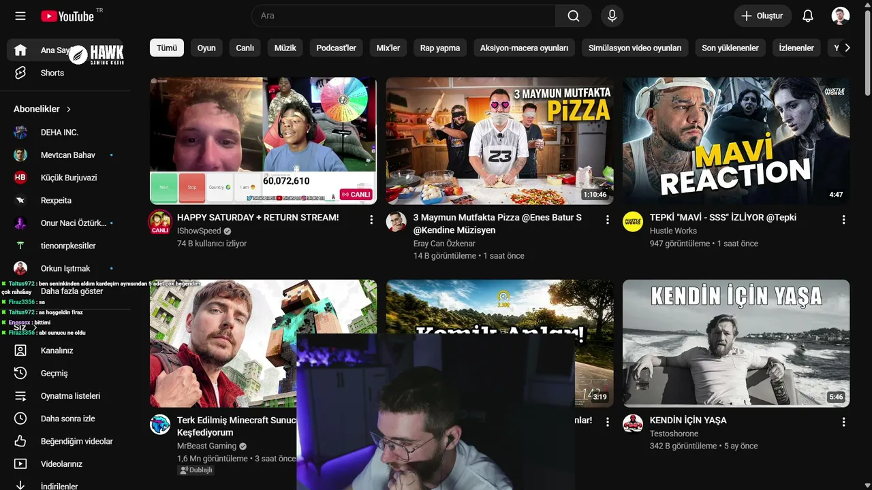Open the KENDİN İÇİN YAŞA video title

coord(688,421)
